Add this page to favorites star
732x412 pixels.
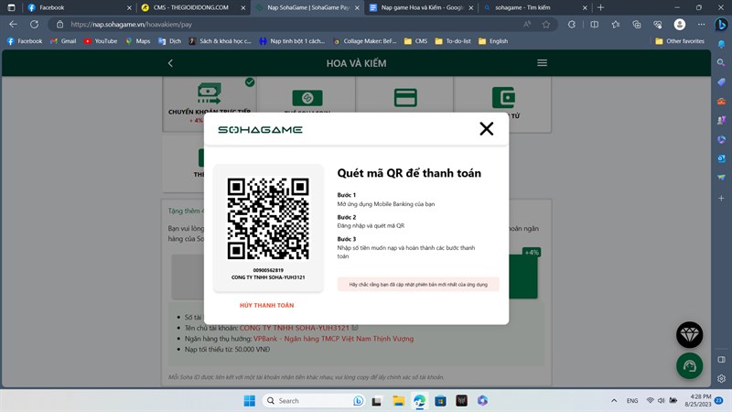pyautogui.click(x=545, y=25)
